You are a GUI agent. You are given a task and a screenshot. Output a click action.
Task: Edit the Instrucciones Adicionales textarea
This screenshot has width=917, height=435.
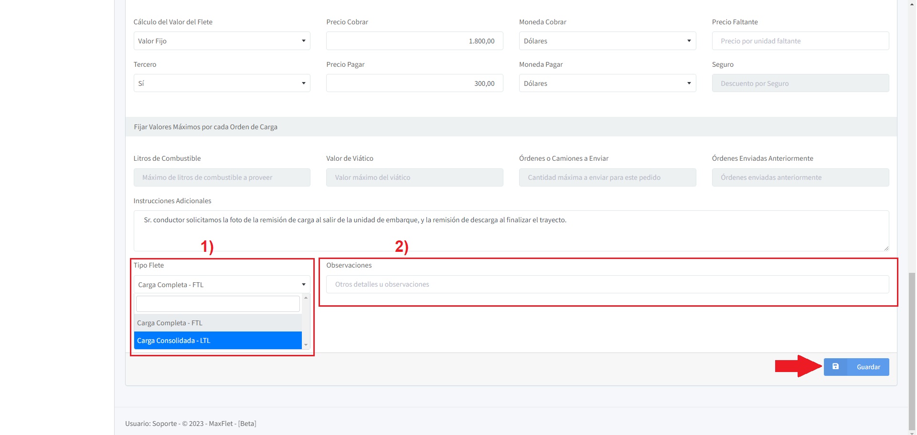(511, 230)
